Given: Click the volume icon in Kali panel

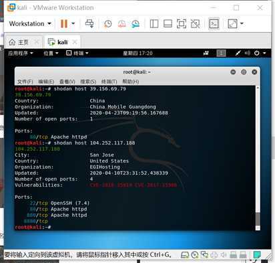Looking at the screenshot, I should tap(247, 53).
